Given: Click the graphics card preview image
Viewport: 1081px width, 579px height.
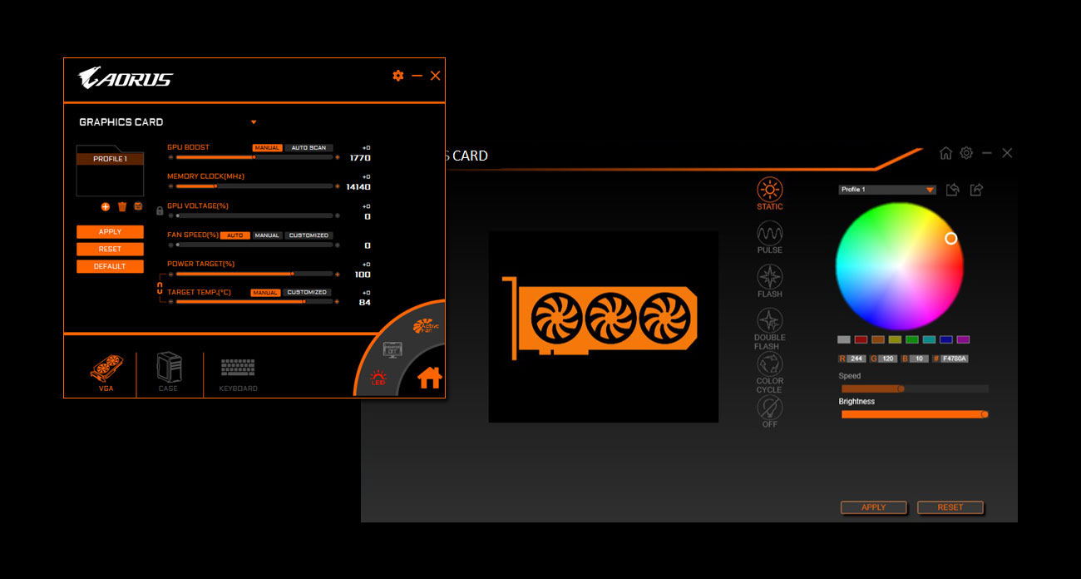Looking at the screenshot, I should (x=603, y=326).
